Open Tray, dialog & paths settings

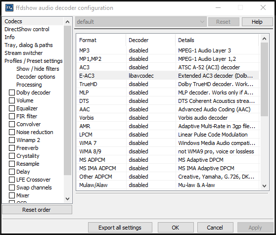(x=29, y=45)
